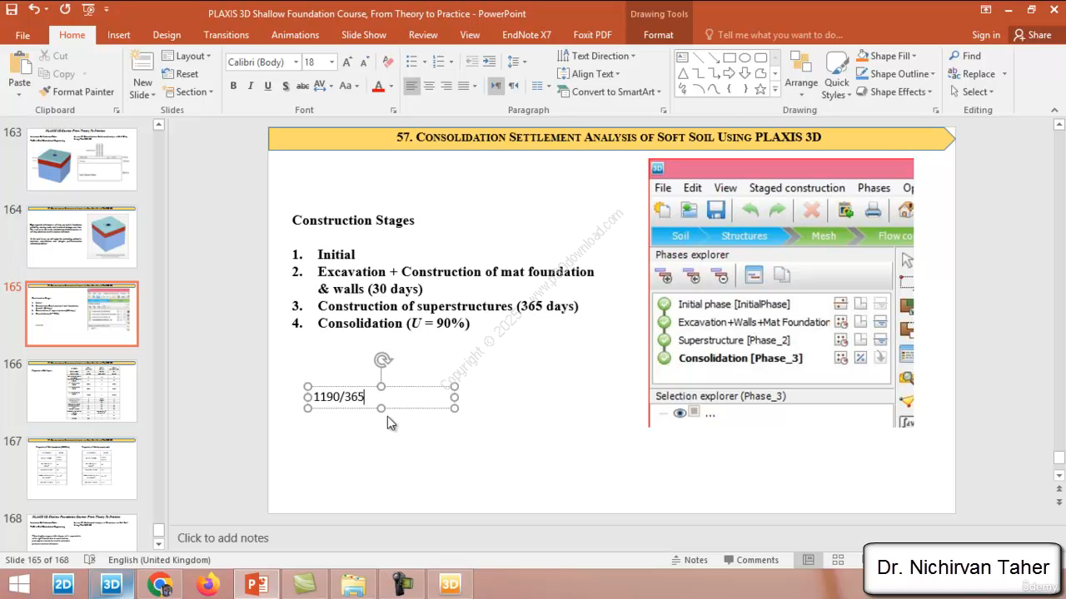Image resolution: width=1066 pixels, height=599 pixels.
Task: Open the font color red swatch
Action: [378, 86]
